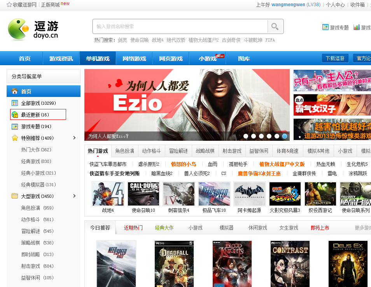Click username wangmengwen link
The width and height of the screenshot is (371, 287).
click(288, 5)
